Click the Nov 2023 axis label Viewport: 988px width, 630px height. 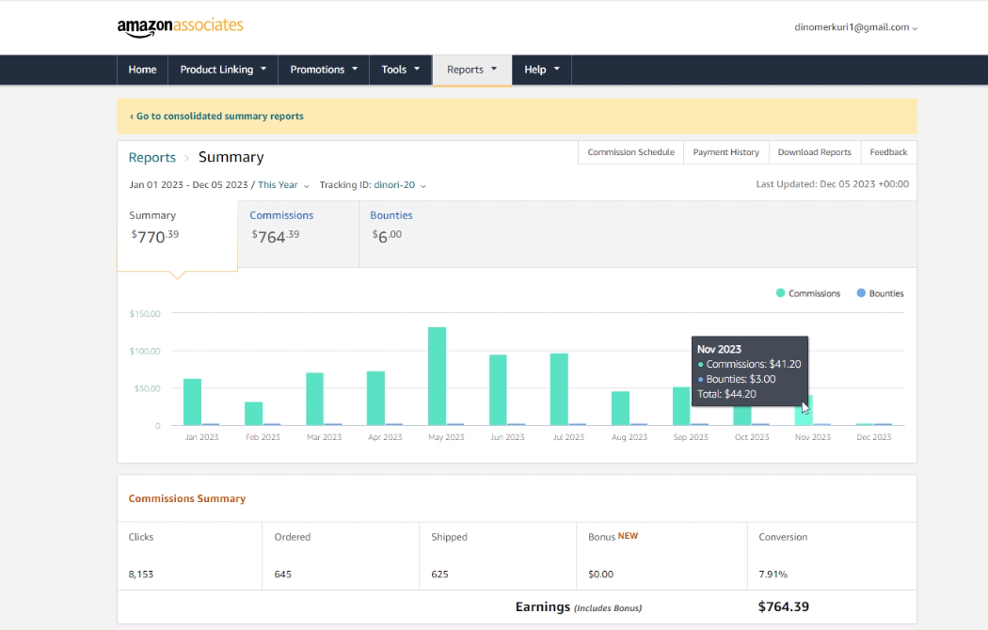(x=812, y=437)
